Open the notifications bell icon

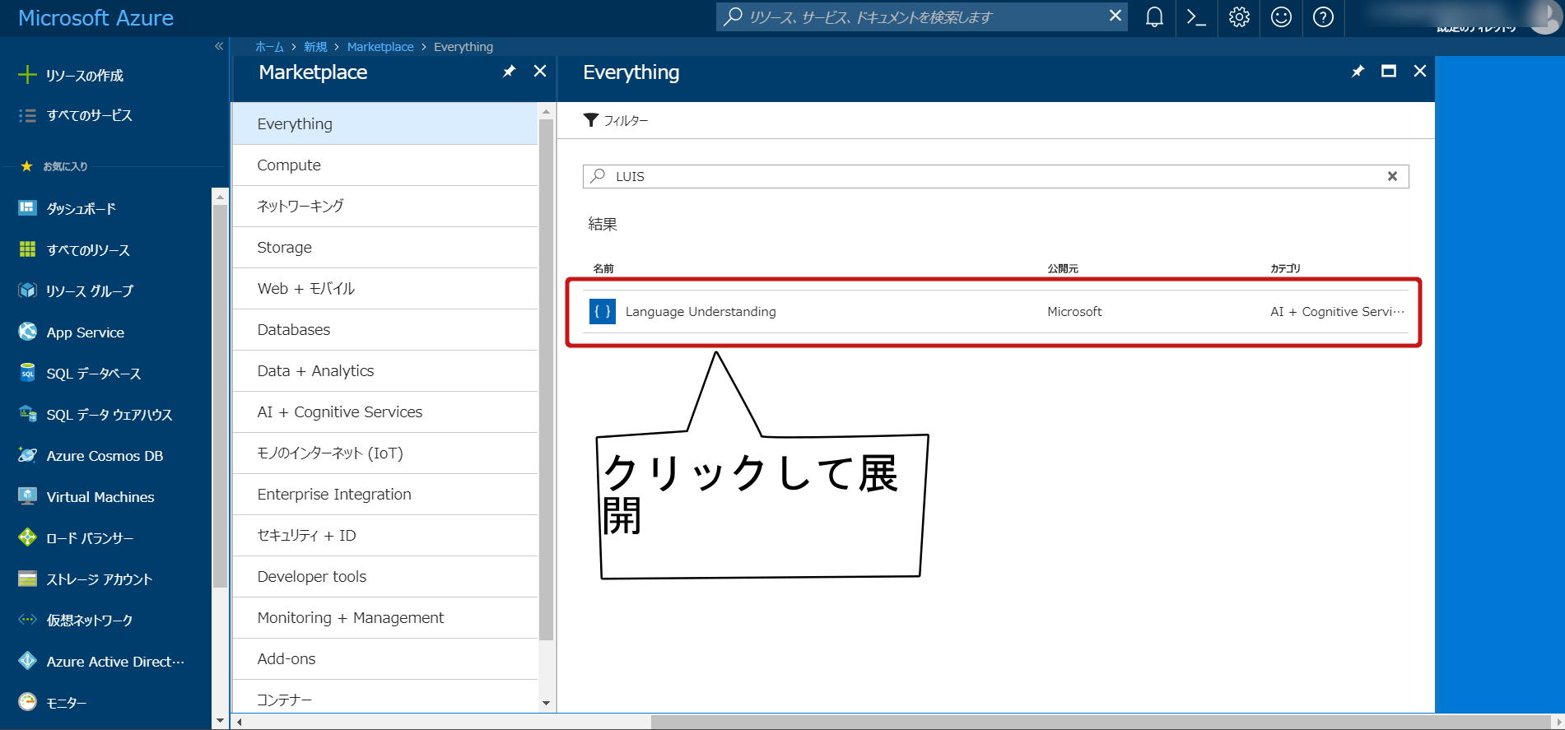click(x=1154, y=17)
